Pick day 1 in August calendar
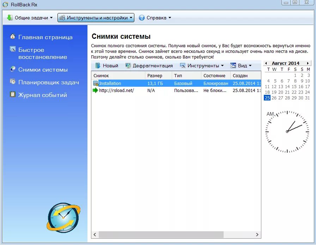The width and height of the screenshot is (316, 245). click(x=295, y=75)
